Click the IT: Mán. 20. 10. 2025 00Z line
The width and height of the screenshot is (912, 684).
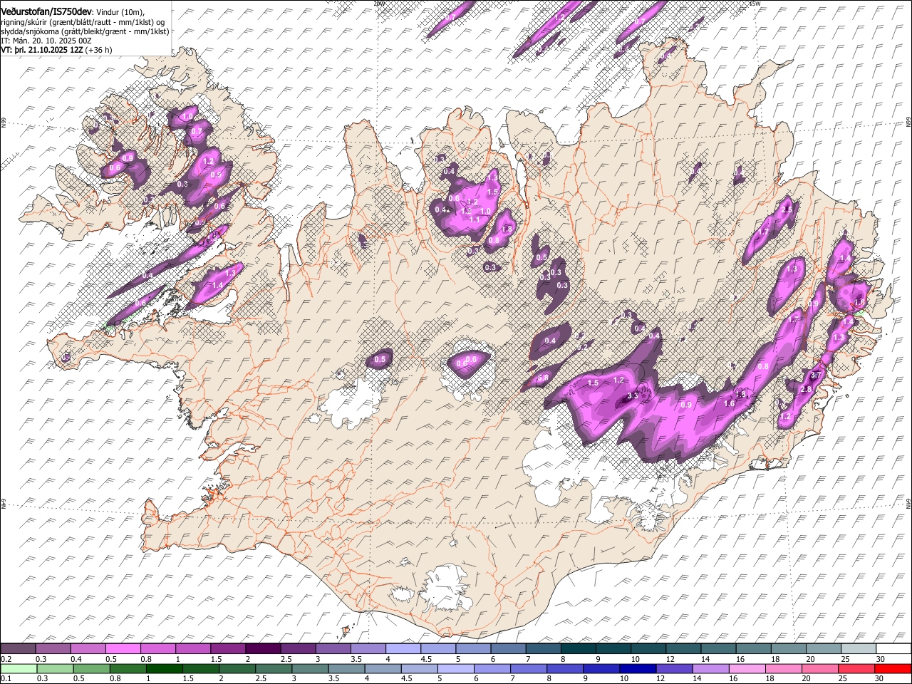(x=46, y=41)
